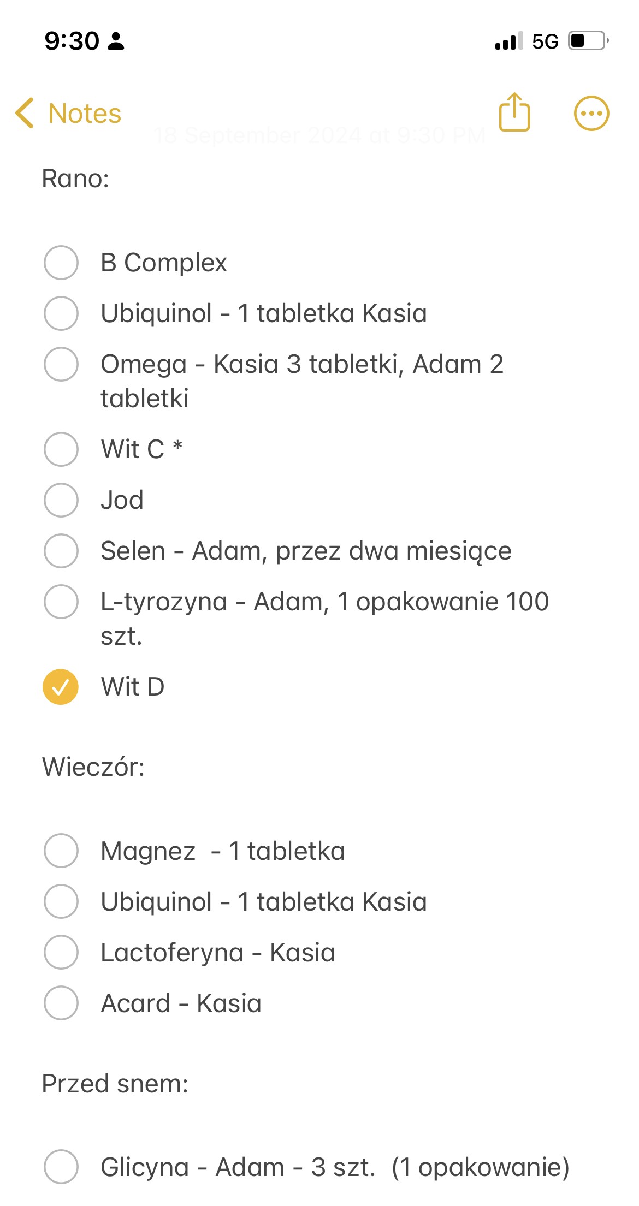The height and width of the screenshot is (1206, 639).
Task: Mark Jod as done
Action: tap(61, 500)
